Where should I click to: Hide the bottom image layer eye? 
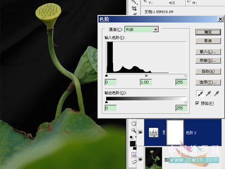[x=140, y=159]
